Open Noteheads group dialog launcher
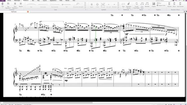The height and width of the screenshot is (105, 187). pos(131,10)
